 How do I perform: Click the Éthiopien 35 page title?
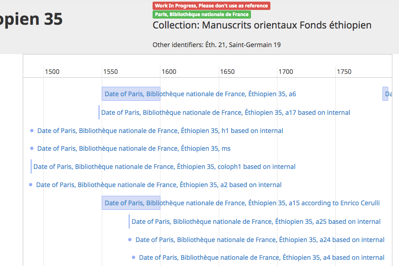(x=31, y=19)
